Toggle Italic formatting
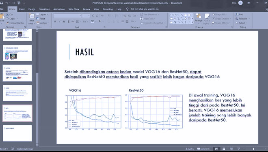Viewport: 268px width, 152px height. tap(59, 21)
